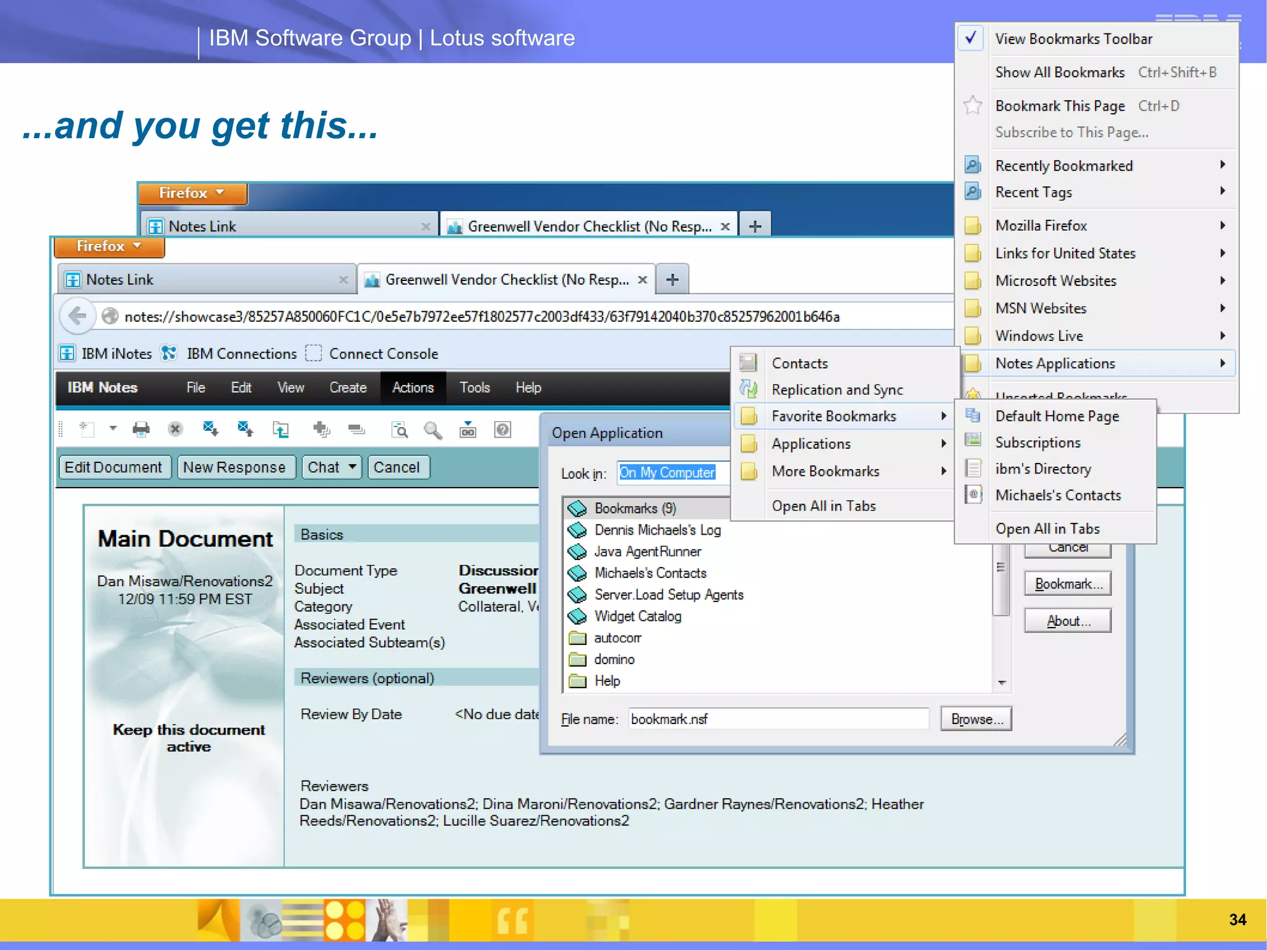Click the mail up-arrow (previous message) icon
1267x950 pixels.
245,429
